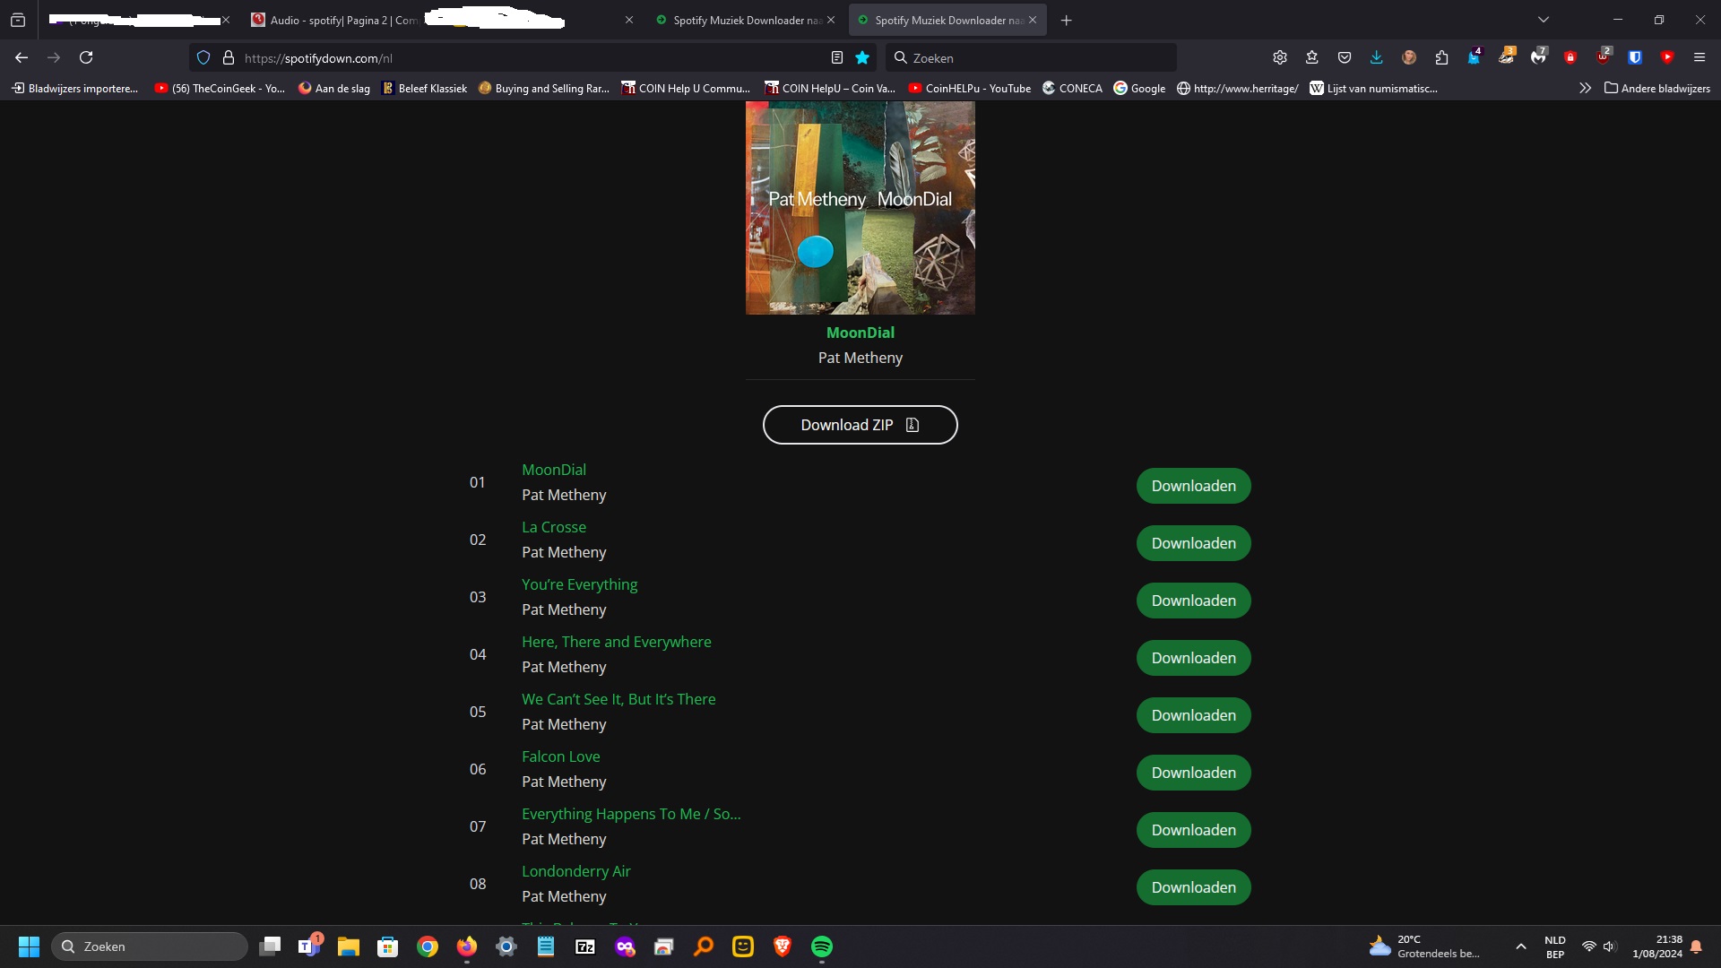Download track 06 Falcon Love

(x=1194, y=773)
